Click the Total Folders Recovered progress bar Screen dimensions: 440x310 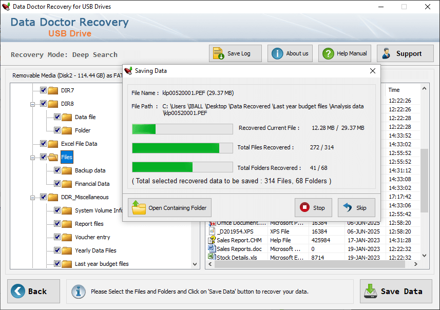(182, 167)
